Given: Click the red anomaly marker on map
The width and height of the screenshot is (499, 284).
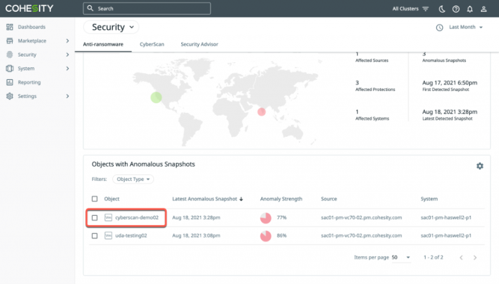Looking at the screenshot, I should [x=262, y=112].
